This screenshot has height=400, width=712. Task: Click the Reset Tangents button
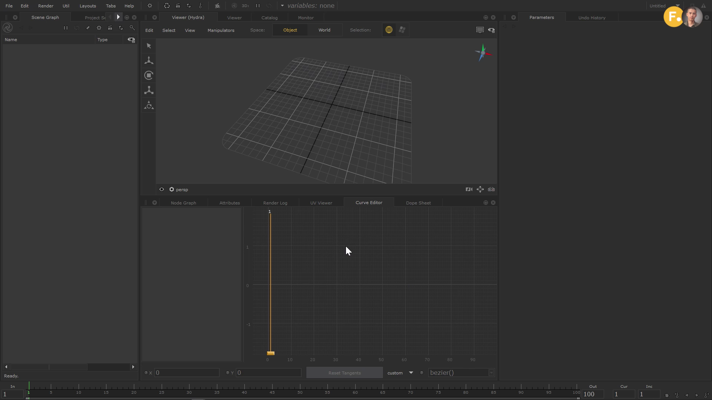(x=345, y=373)
